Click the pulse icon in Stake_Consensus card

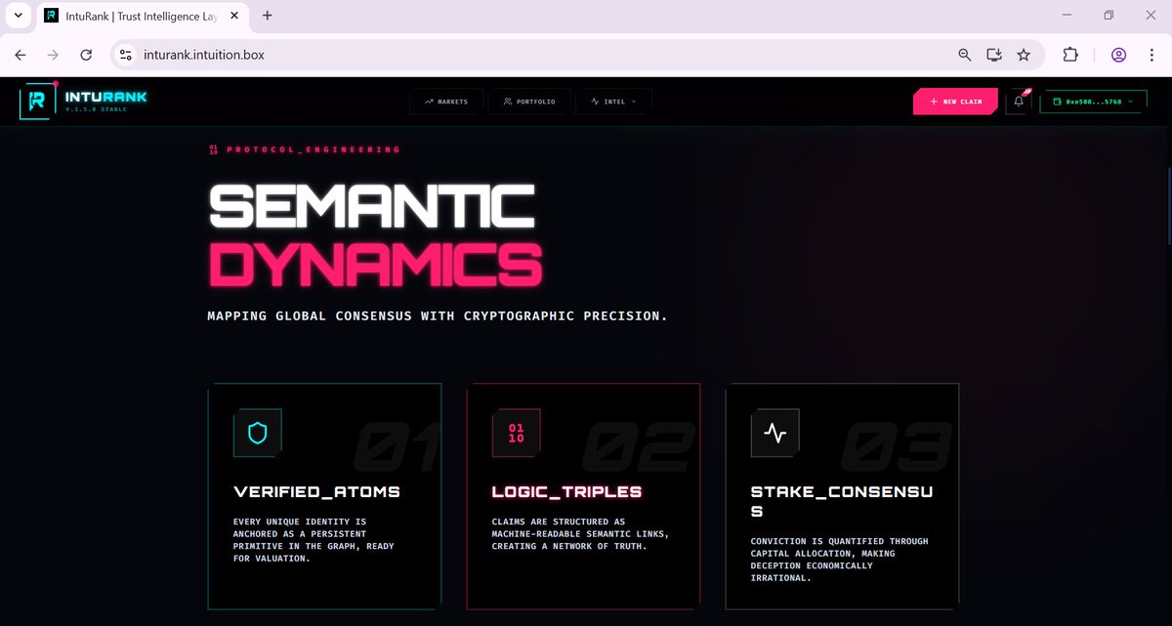[x=774, y=433]
